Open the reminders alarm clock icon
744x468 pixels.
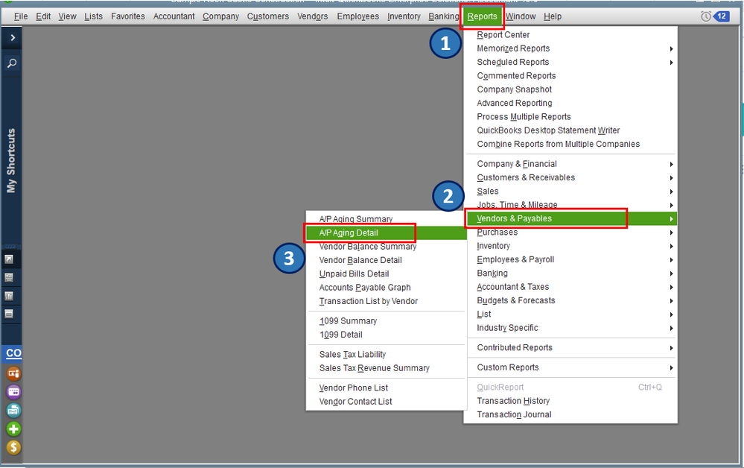[x=705, y=16]
